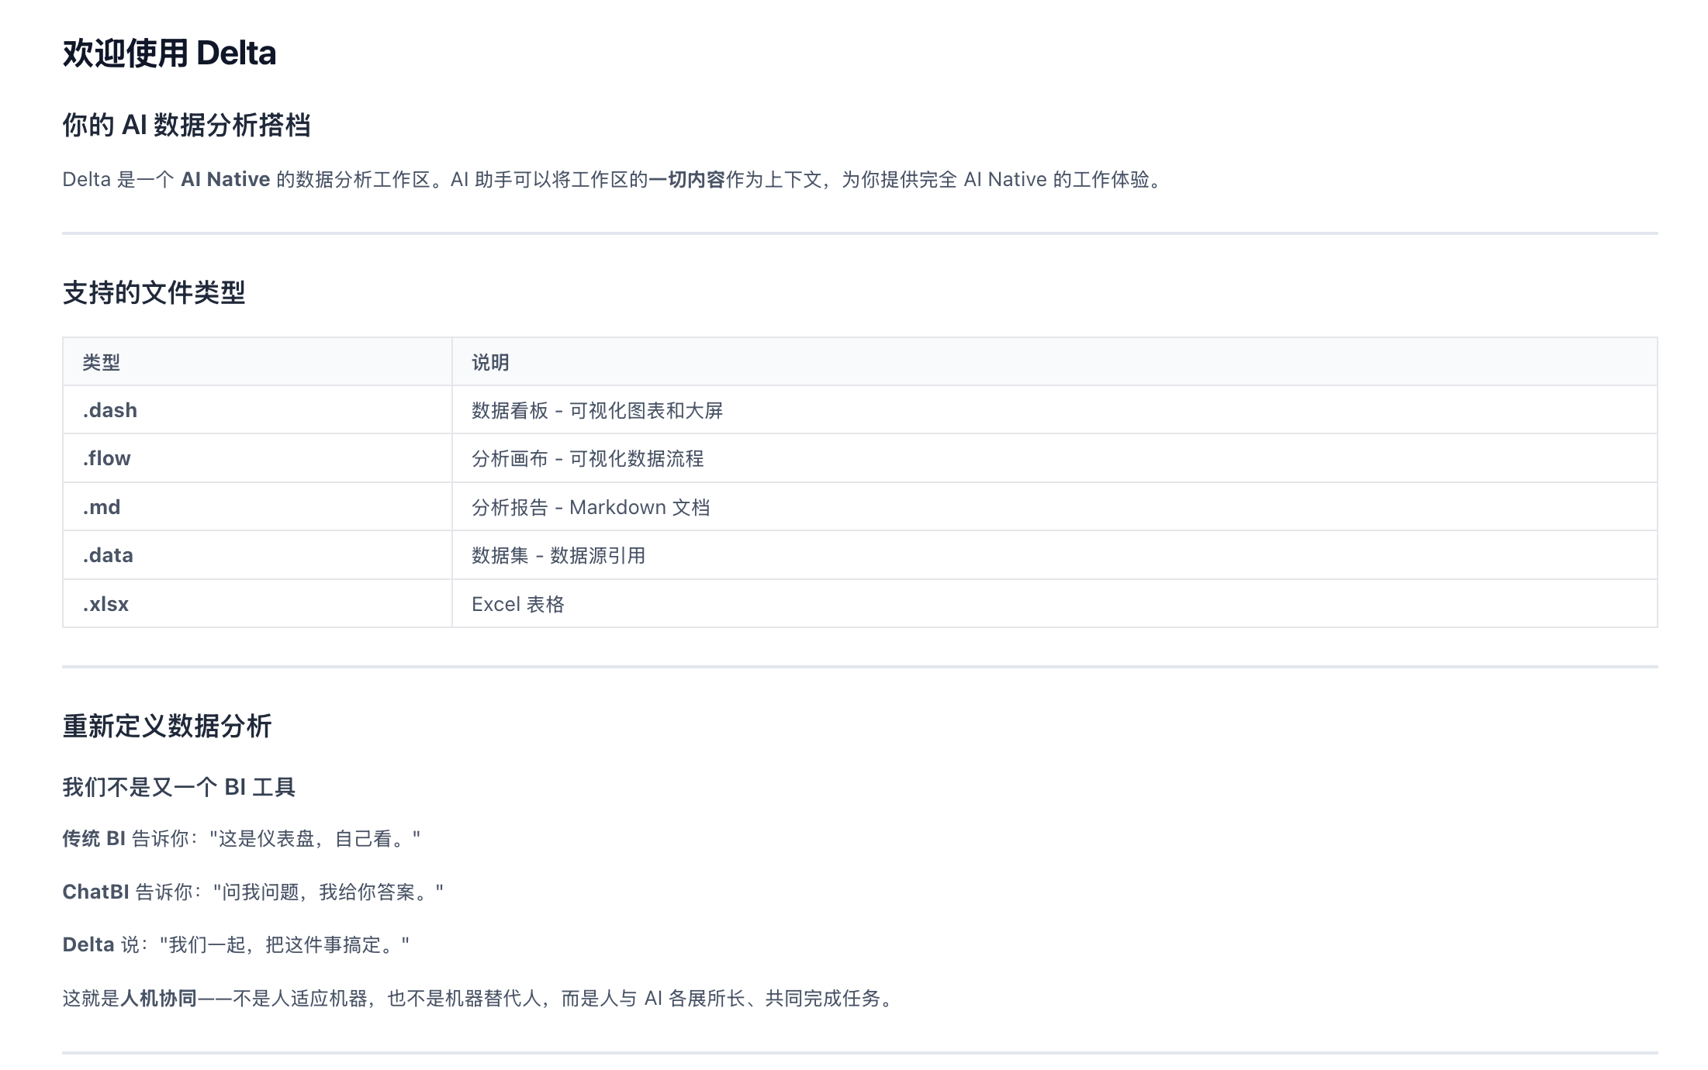Select the ".md" cell

pos(258,507)
